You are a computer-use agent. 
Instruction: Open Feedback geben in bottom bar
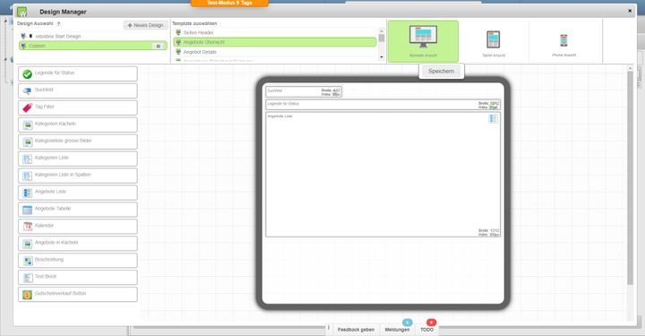(356, 330)
